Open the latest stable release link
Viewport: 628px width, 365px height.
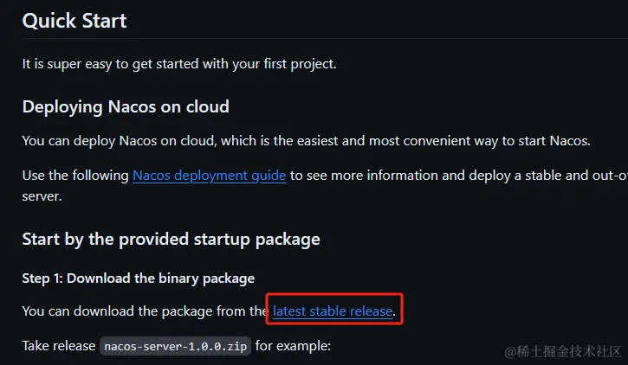[333, 311]
